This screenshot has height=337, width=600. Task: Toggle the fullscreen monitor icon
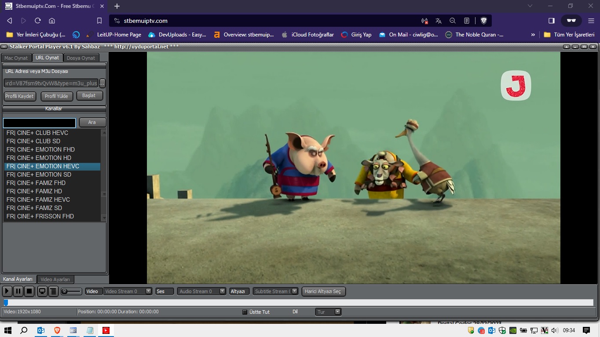pyautogui.click(x=42, y=291)
